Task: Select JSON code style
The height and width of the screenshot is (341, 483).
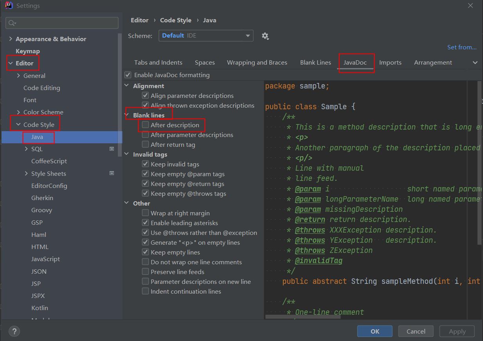Action: click(39, 271)
